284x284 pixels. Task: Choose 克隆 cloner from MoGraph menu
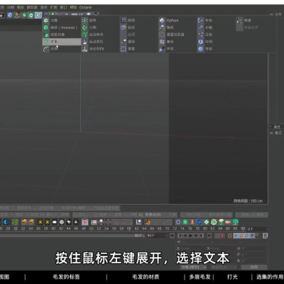(x=62, y=21)
